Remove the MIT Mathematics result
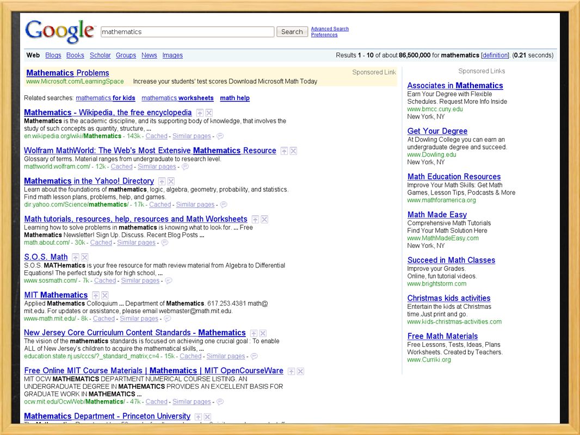Image resolution: width=580 pixels, height=435 pixels. click(x=105, y=295)
